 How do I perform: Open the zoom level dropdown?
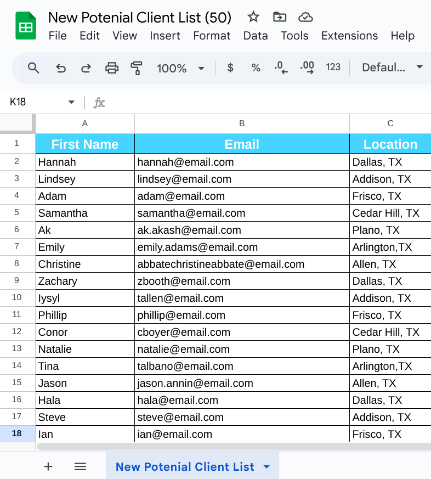(181, 68)
